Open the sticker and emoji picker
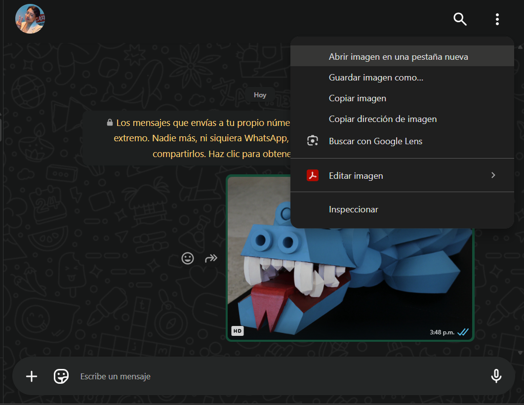Viewport: 524px width, 405px height. click(61, 376)
